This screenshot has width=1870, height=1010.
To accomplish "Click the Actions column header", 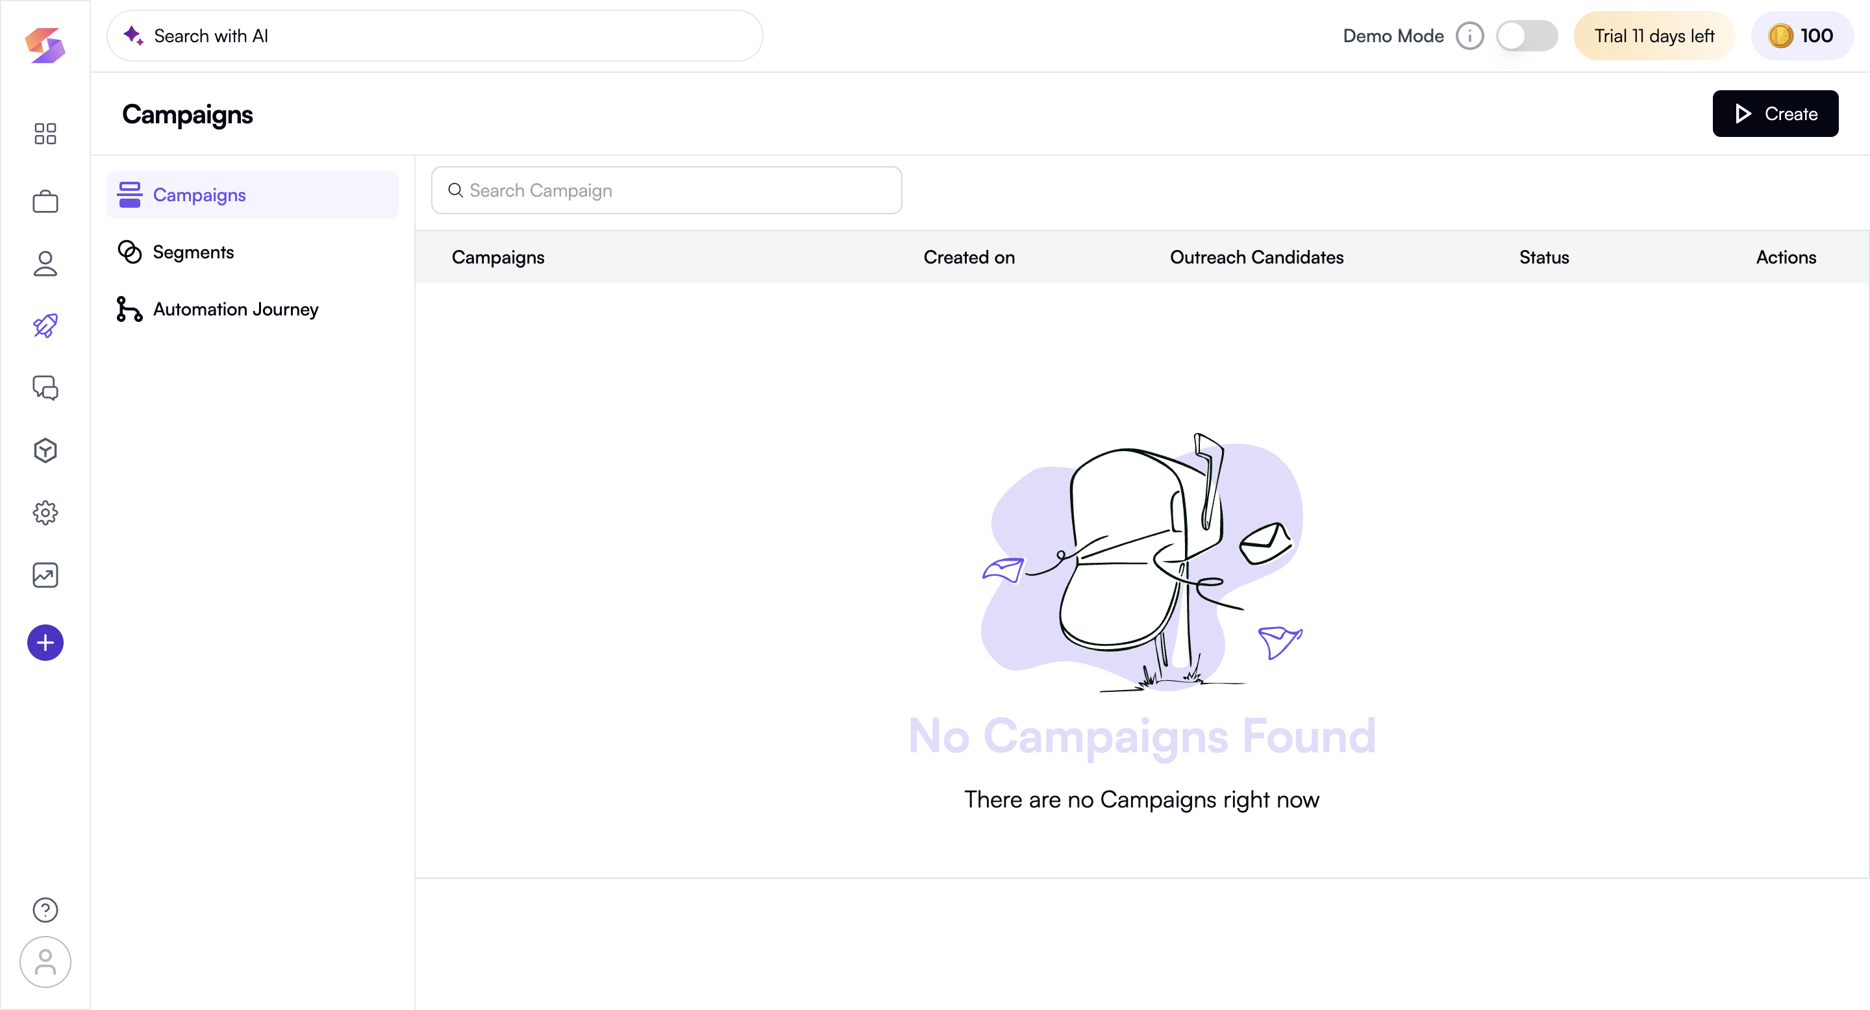I will coord(1786,257).
